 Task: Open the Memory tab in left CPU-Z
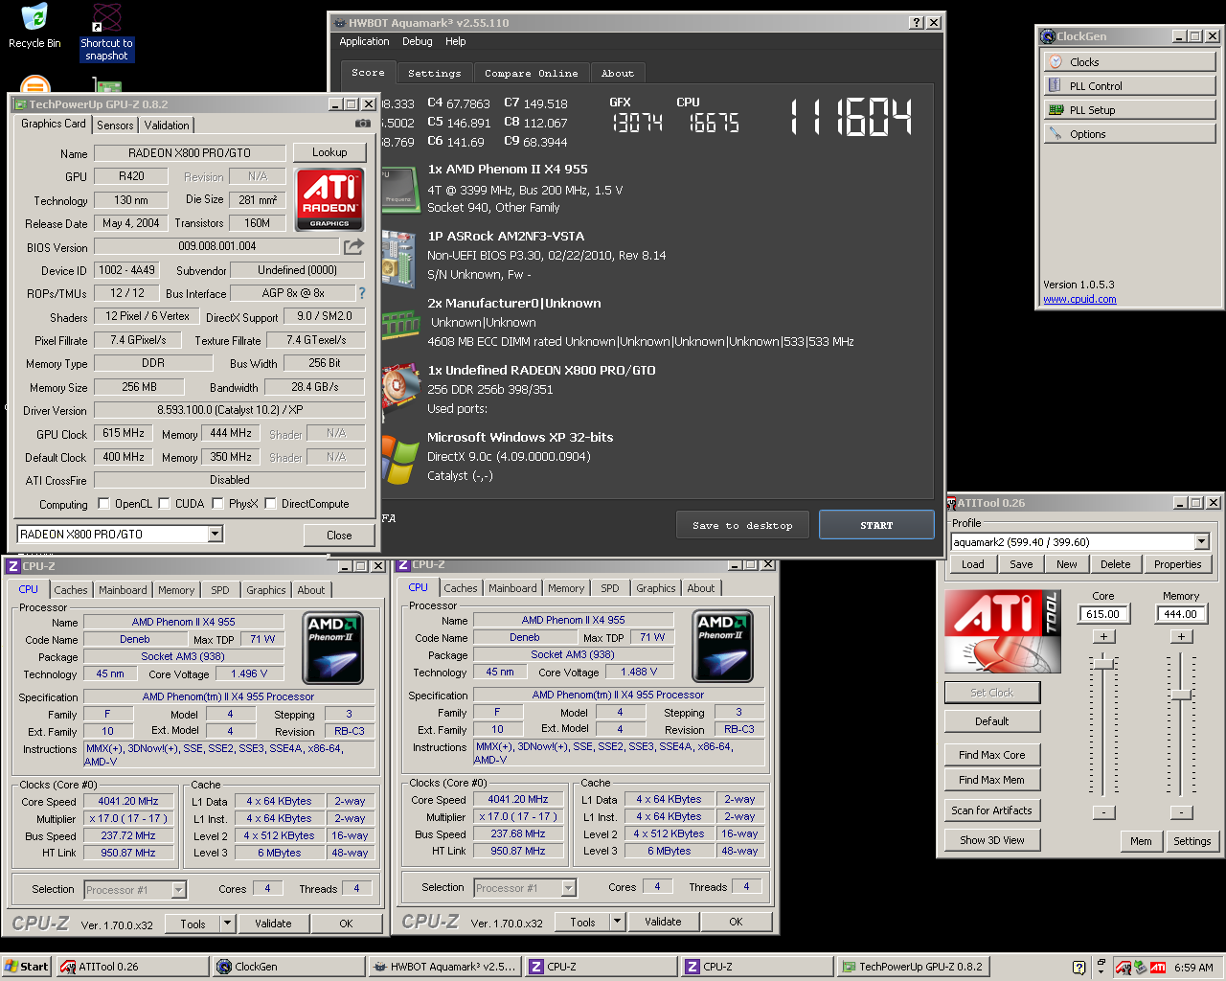(x=176, y=590)
